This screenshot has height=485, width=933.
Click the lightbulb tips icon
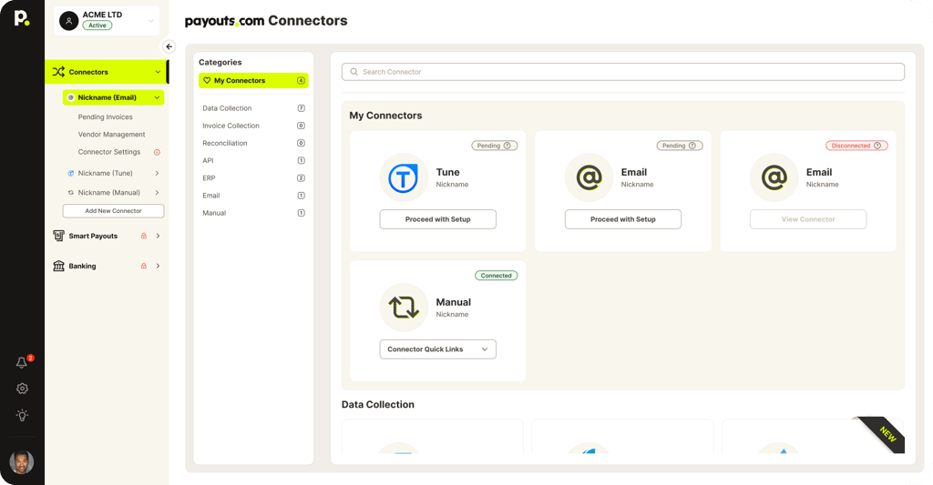[x=22, y=416]
